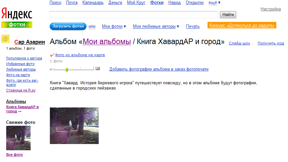Open the Все фото link
The width and height of the screenshot is (288, 162).
click(15, 154)
